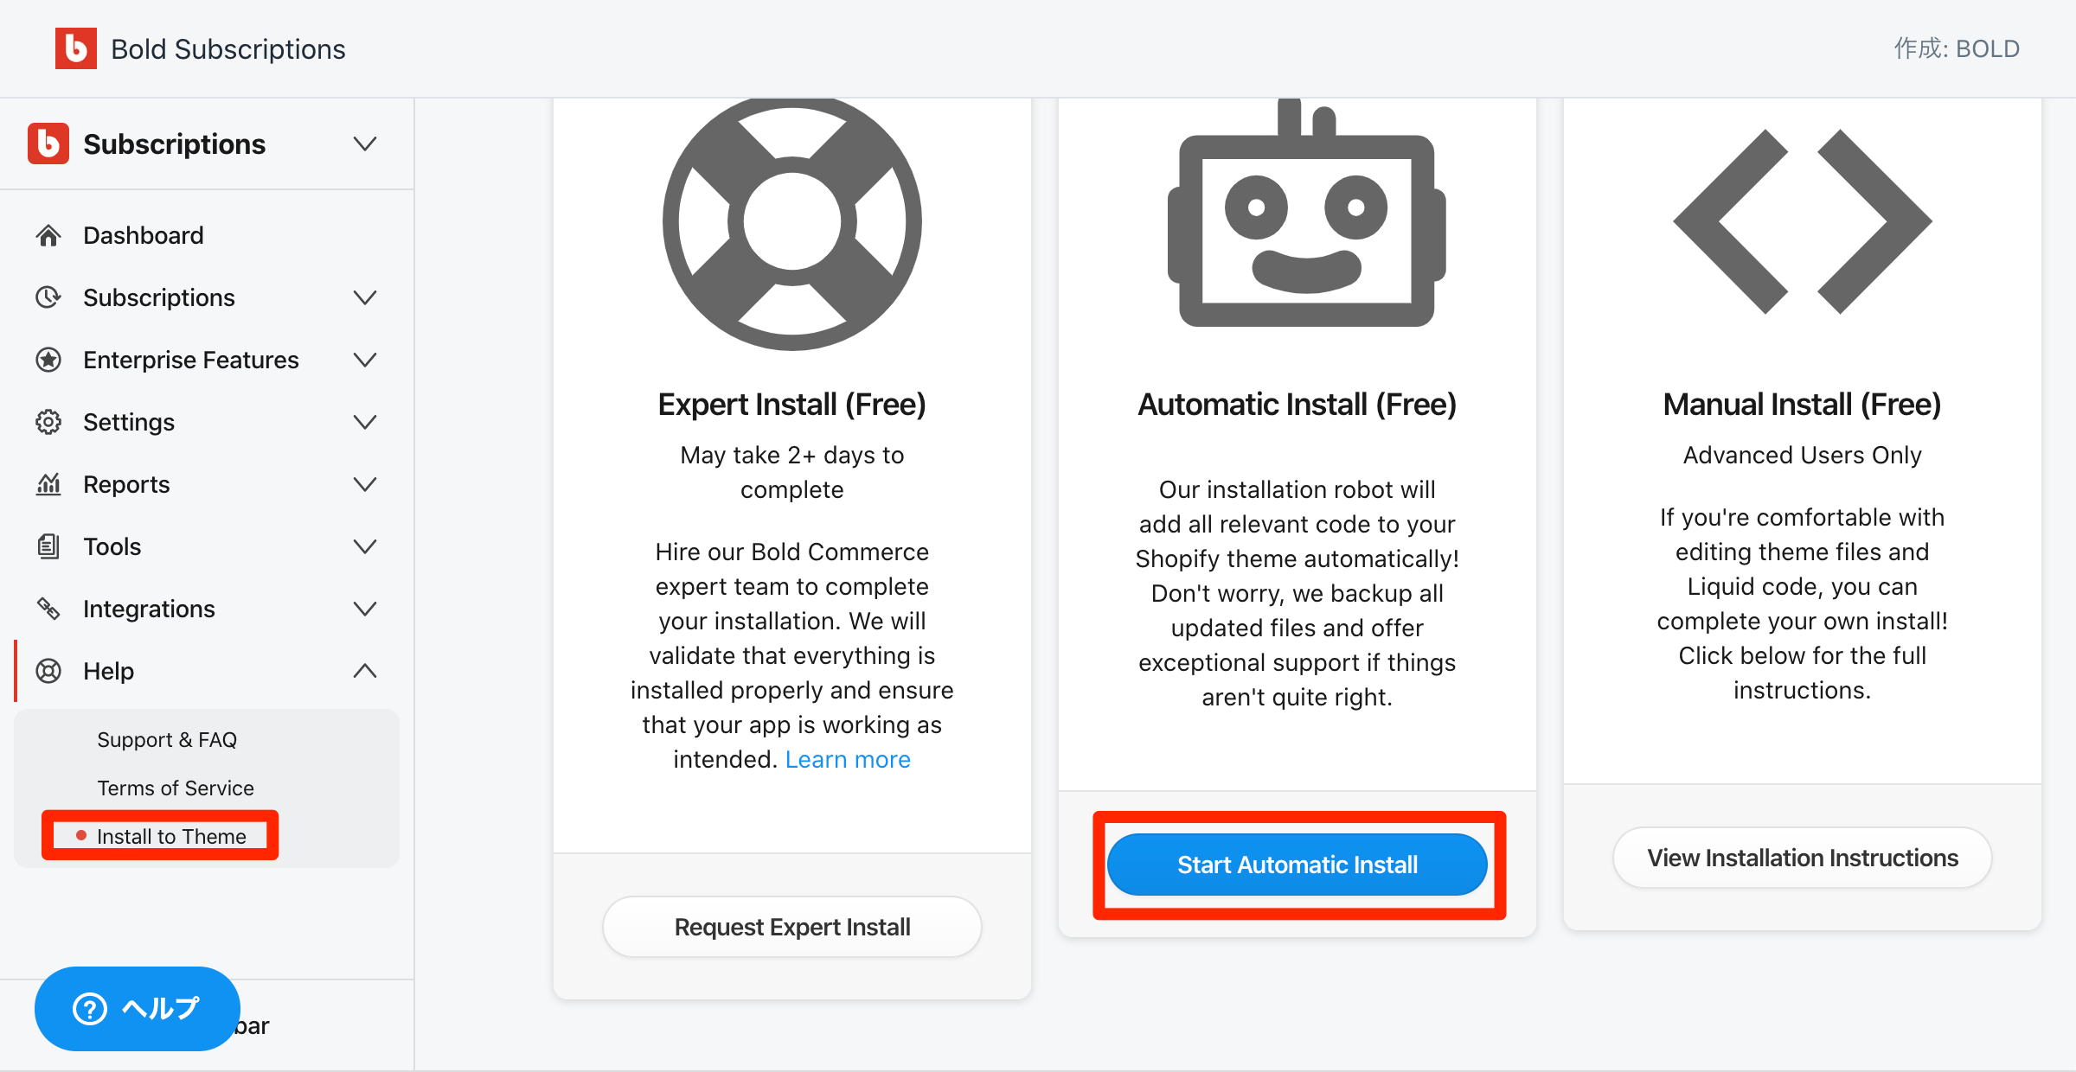
Task: Expand the Enterprise Features menu chevron
Action: pyautogui.click(x=365, y=360)
